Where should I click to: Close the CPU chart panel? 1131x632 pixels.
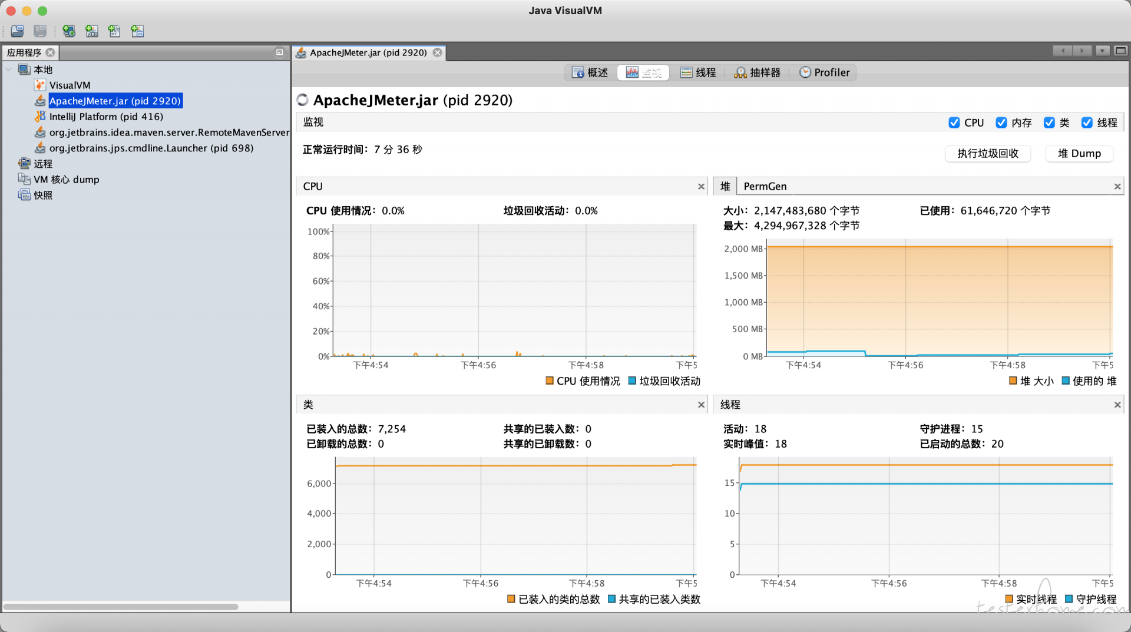(x=701, y=187)
